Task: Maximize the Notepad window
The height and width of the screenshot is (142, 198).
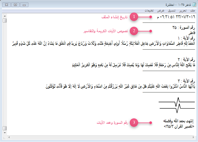Action: pos(15,5)
